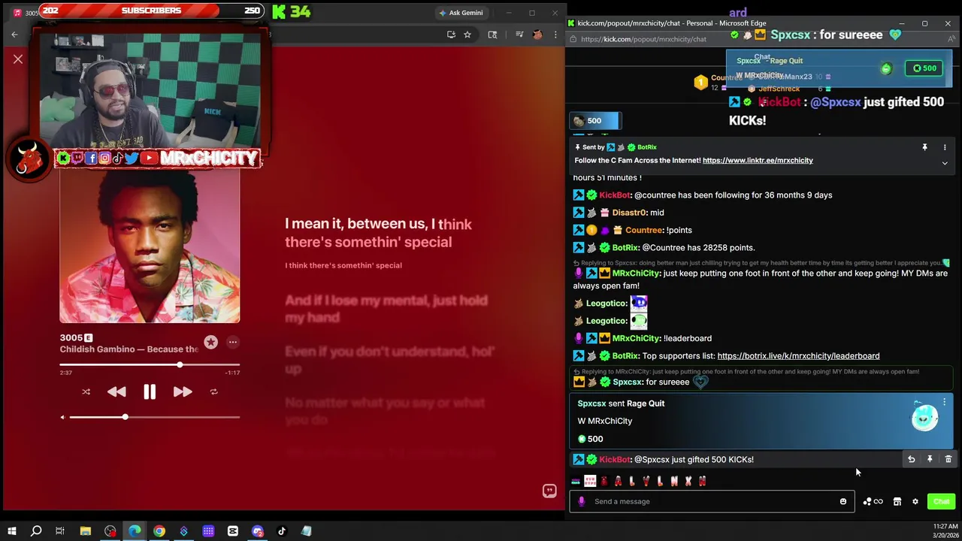Bookmark the page with Chrome's star icon
Viewport: 962px width, 541px height.
click(467, 35)
